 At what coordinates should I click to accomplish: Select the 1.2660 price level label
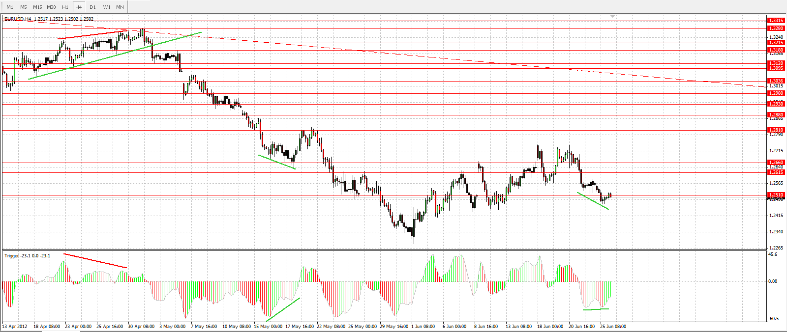(x=776, y=163)
